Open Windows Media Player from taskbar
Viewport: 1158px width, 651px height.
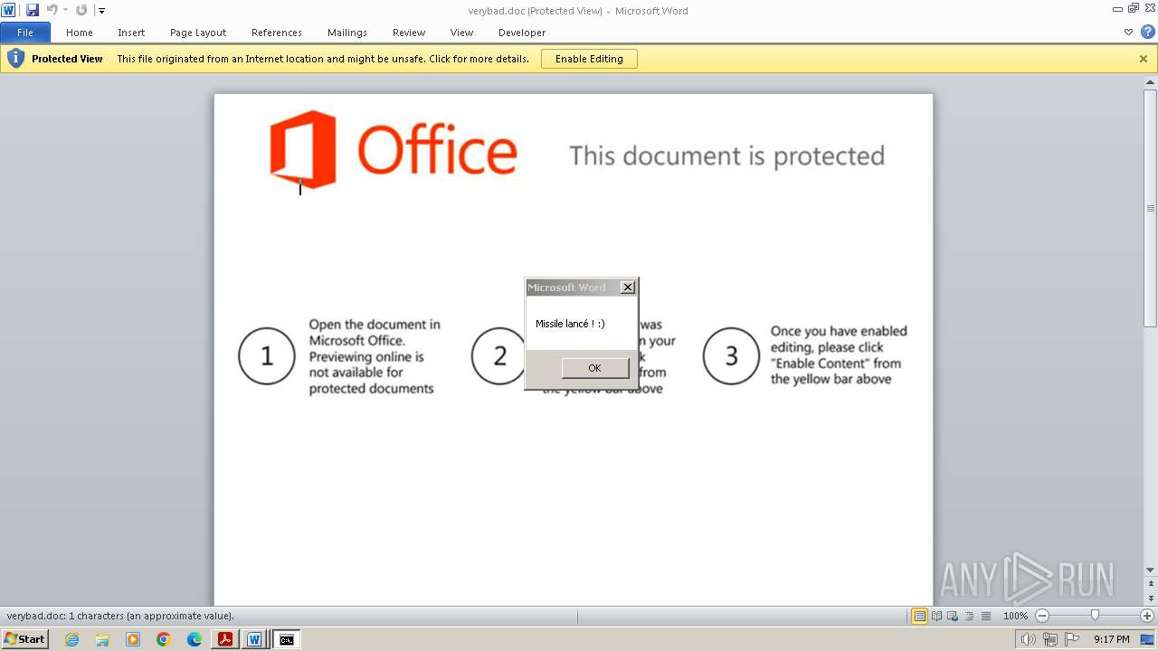[x=133, y=639]
